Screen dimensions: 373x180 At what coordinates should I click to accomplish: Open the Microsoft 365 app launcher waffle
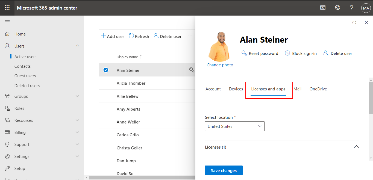click(7, 8)
